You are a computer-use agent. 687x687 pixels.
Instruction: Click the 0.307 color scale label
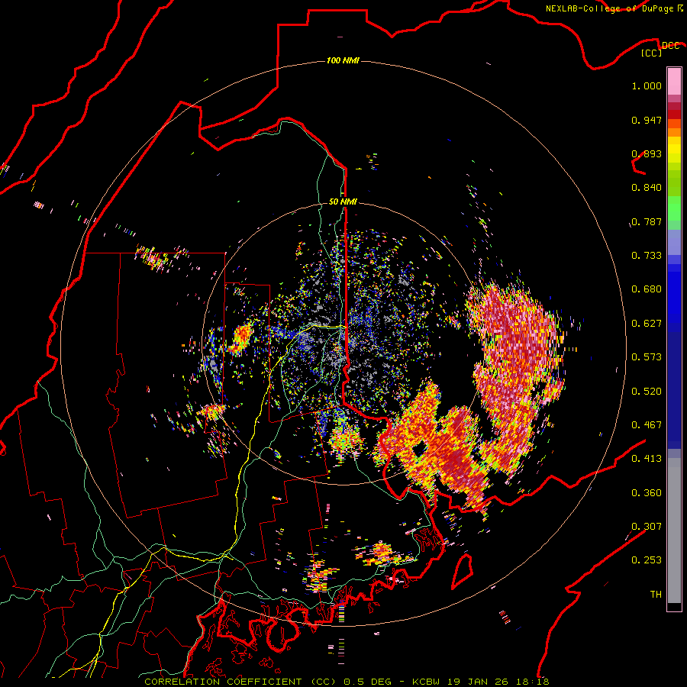pos(647,527)
